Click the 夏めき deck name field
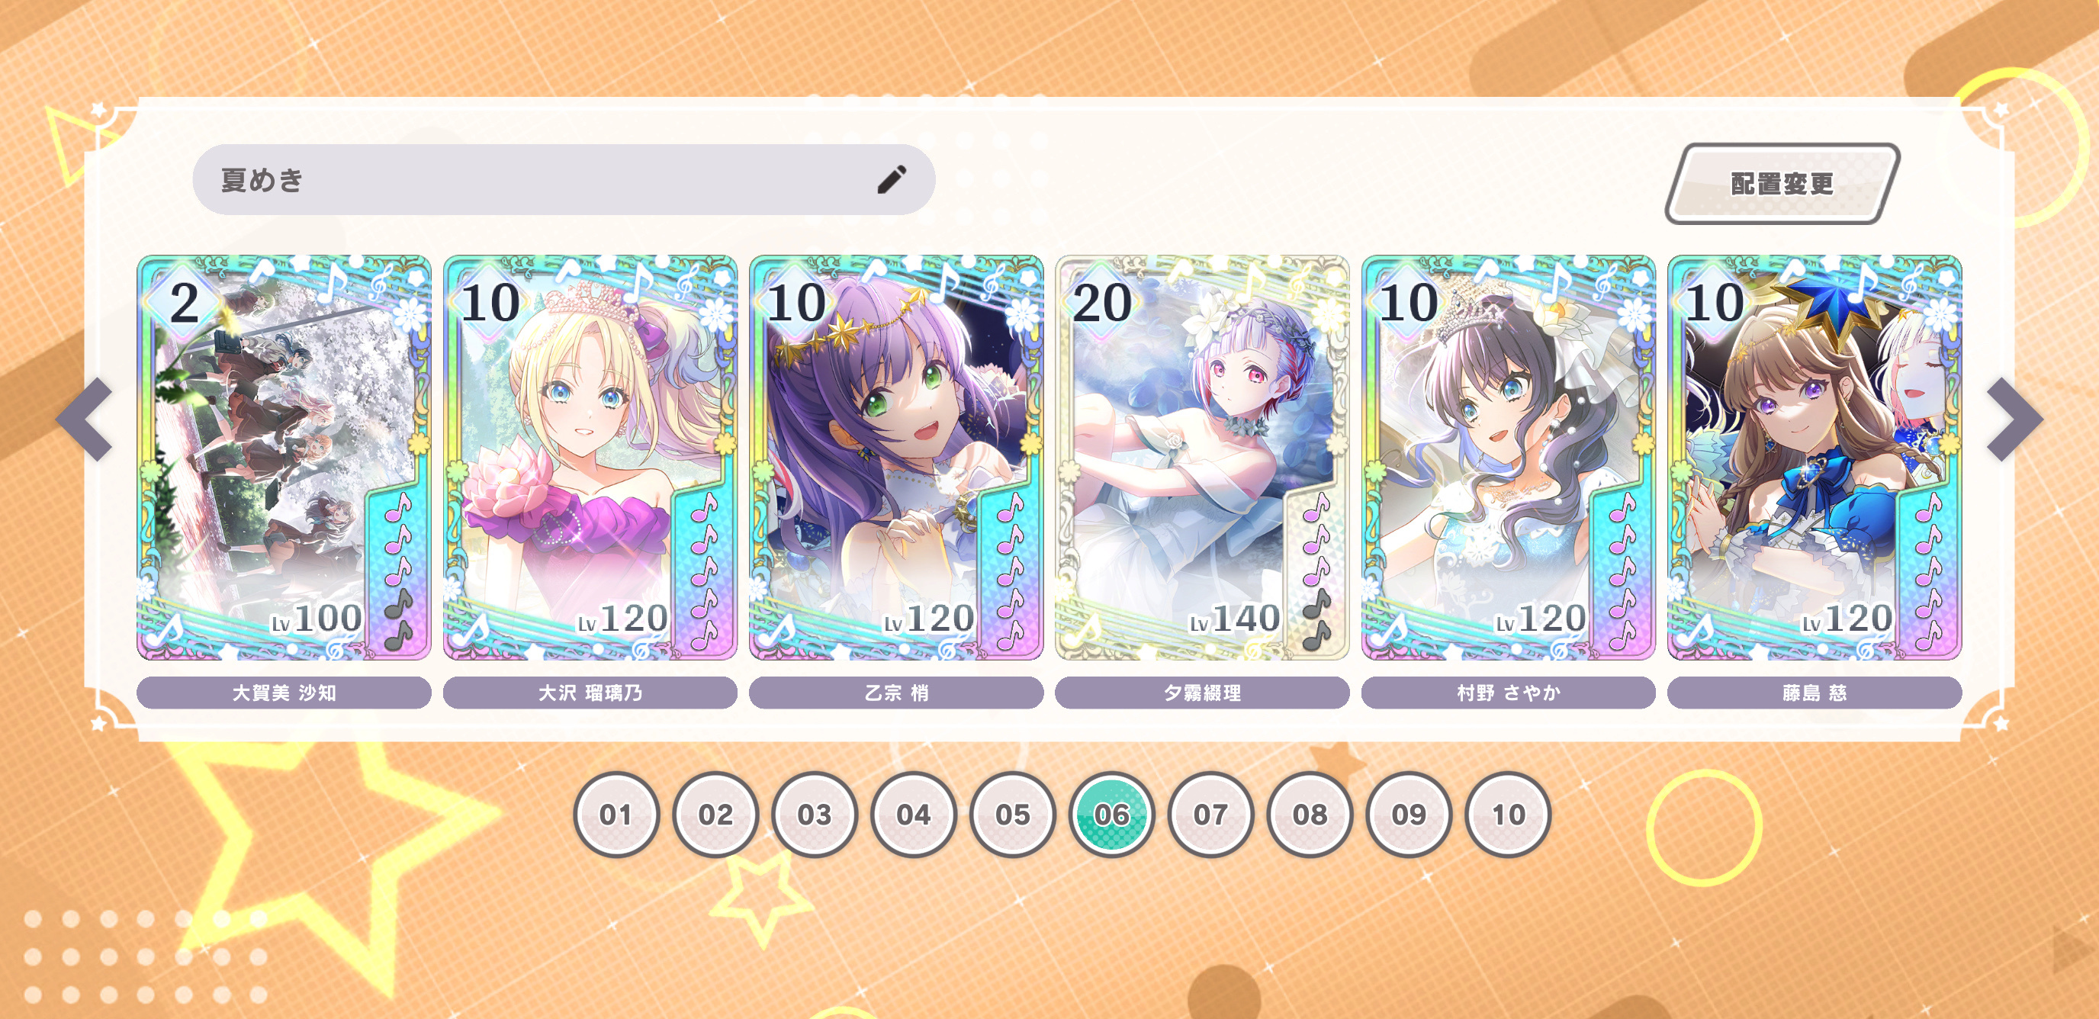This screenshot has height=1019, width=2099. coord(564,180)
